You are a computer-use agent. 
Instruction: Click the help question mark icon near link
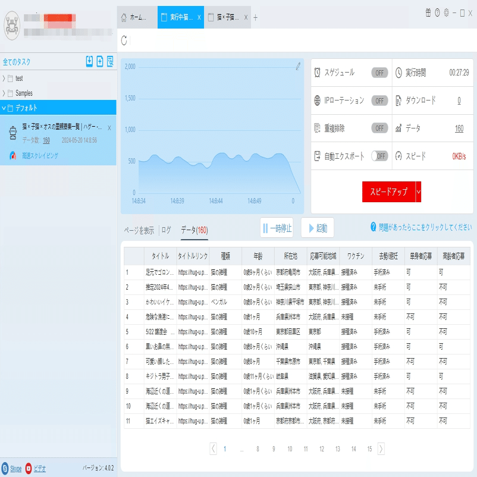tap(374, 227)
